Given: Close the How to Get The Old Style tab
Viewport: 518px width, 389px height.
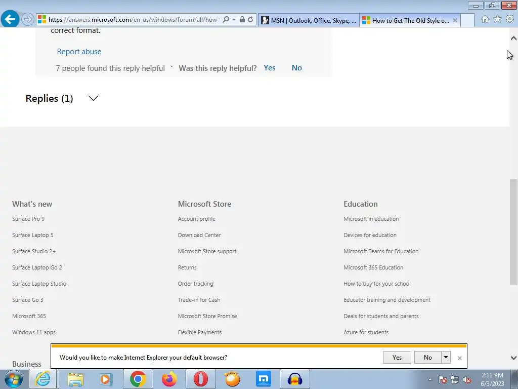Looking at the screenshot, I should click(455, 20).
